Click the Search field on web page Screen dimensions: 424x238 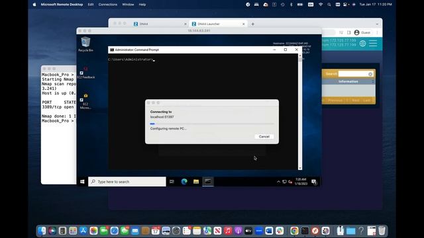tap(356, 73)
